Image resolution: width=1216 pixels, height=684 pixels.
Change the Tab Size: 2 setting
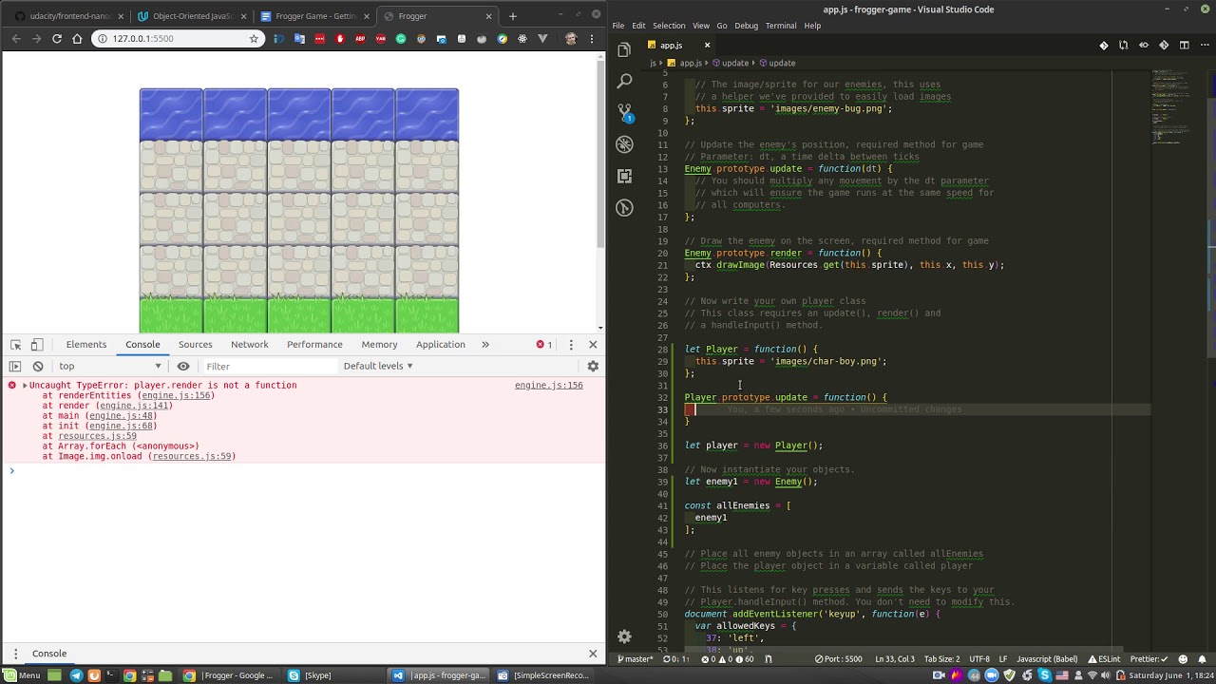(x=941, y=659)
